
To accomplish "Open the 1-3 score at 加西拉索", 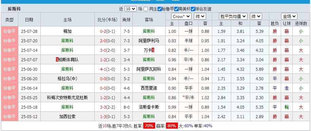I will tap(103, 117).
